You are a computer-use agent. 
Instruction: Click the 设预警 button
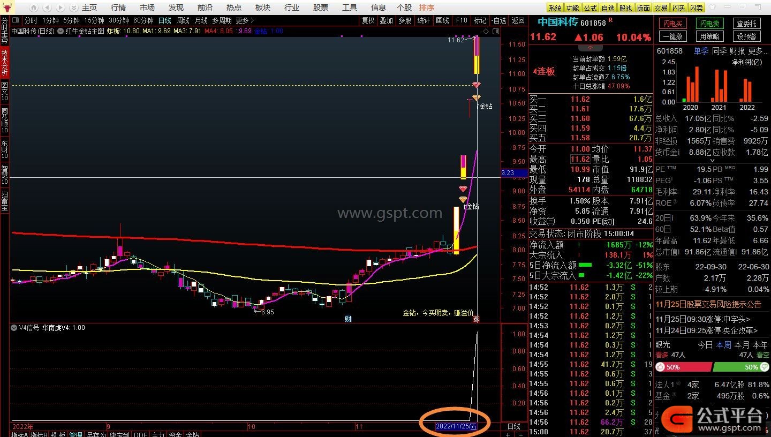747,36
